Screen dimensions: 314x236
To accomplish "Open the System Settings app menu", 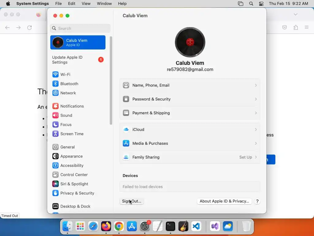I will tap(33, 4).
